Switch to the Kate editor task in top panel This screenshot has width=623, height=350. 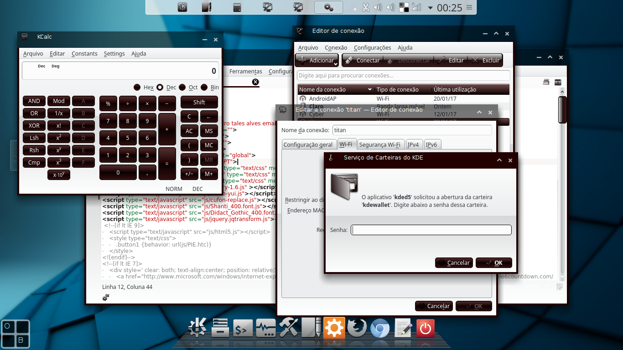[x=207, y=7]
